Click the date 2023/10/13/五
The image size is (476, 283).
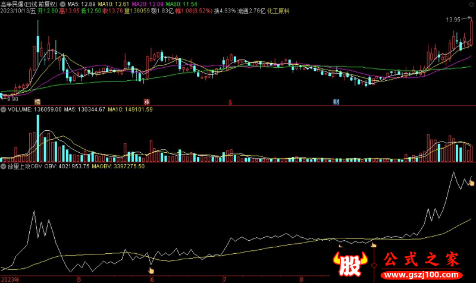click(x=18, y=11)
